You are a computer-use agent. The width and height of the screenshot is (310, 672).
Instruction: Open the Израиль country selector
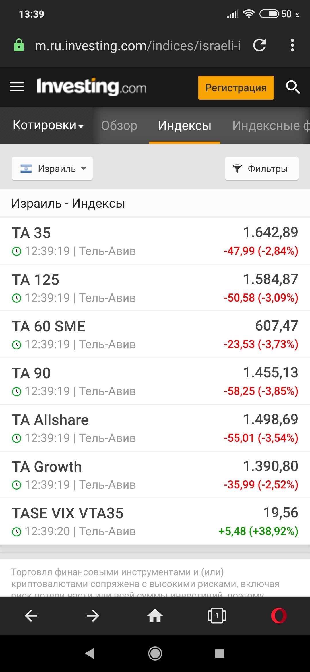click(52, 169)
